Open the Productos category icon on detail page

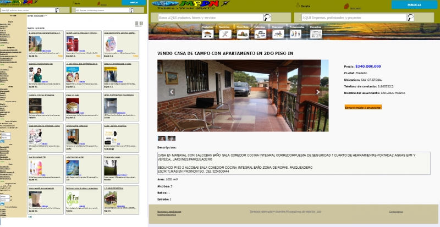208,34
